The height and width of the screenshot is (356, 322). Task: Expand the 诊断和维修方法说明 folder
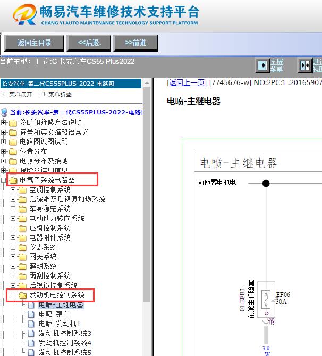[3, 122]
